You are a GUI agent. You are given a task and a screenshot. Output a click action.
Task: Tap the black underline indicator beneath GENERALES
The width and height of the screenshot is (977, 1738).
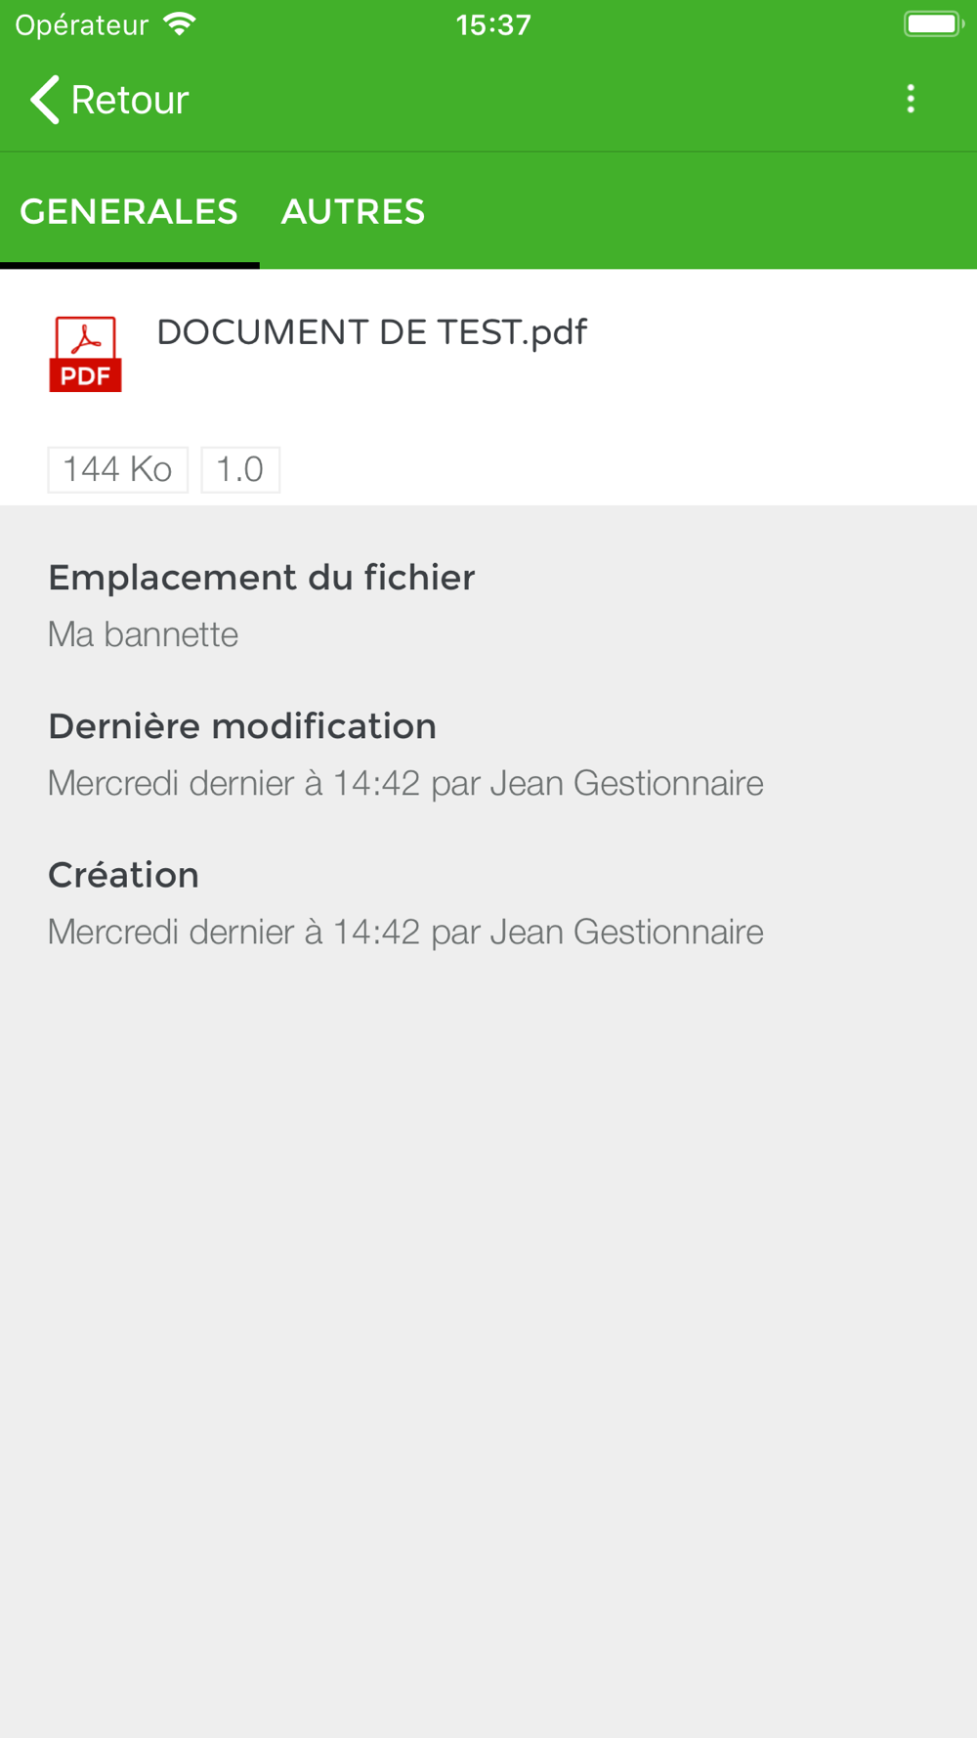click(x=130, y=265)
